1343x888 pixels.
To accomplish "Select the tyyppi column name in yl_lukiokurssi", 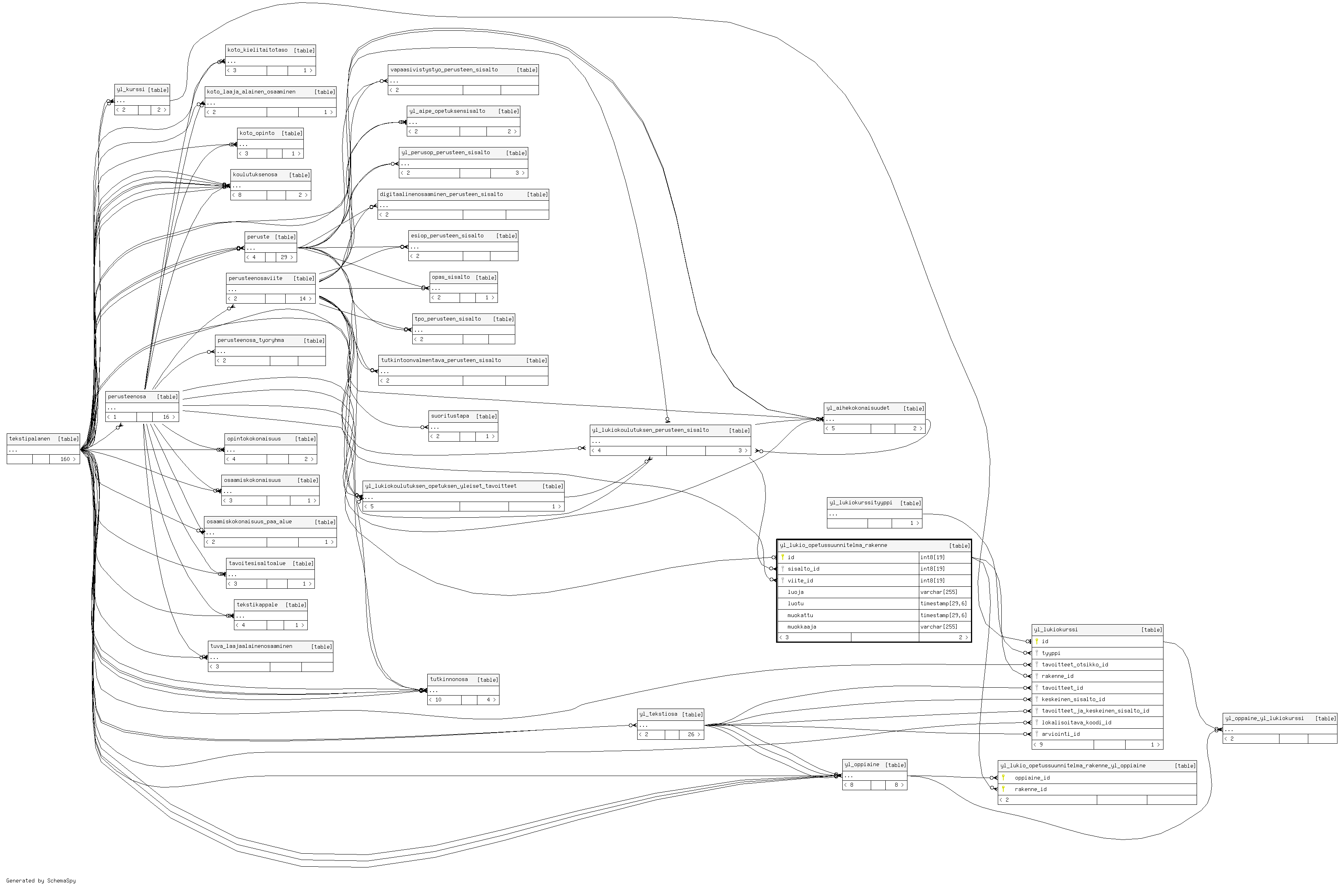I will [1051, 653].
